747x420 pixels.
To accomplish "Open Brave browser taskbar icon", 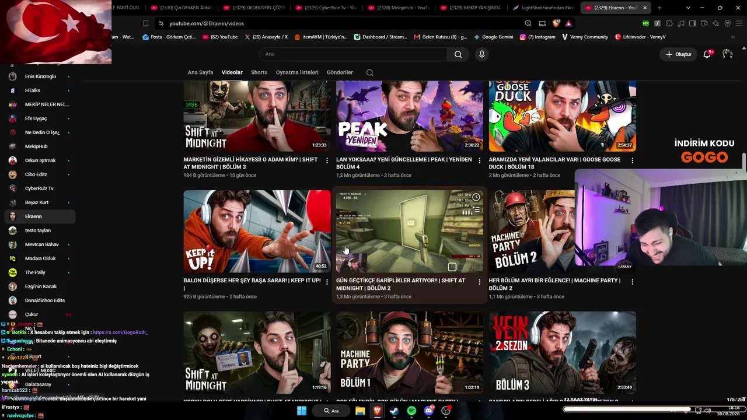I will click(377, 411).
